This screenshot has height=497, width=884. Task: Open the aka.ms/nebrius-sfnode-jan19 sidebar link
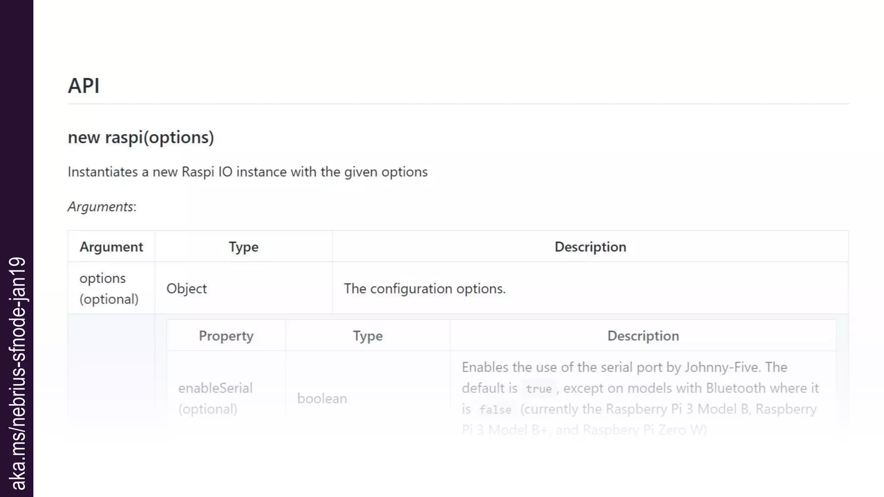[17, 373]
